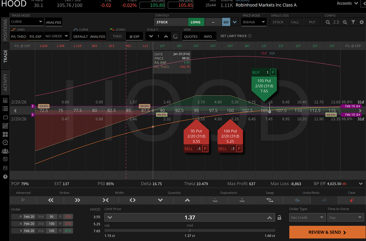Screen dimensions: 366x241
Task: Zoom in the curve chart
Action: click(x=345, y=22)
